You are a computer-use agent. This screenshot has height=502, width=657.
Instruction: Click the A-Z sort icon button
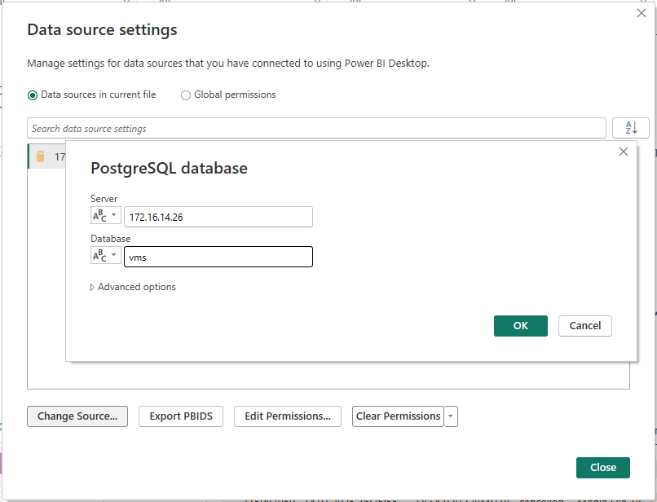coord(631,128)
